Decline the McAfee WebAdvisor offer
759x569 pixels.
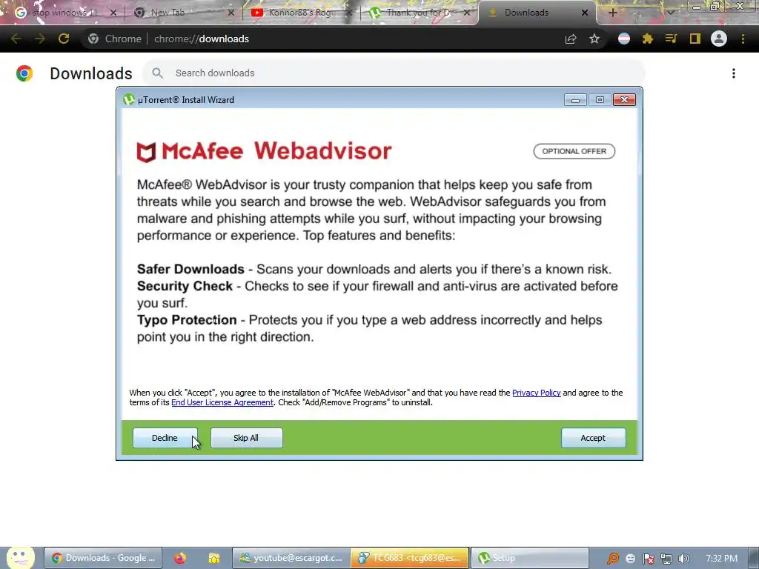pos(165,438)
